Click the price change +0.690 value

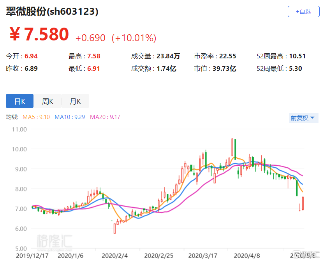click(x=90, y=38)
